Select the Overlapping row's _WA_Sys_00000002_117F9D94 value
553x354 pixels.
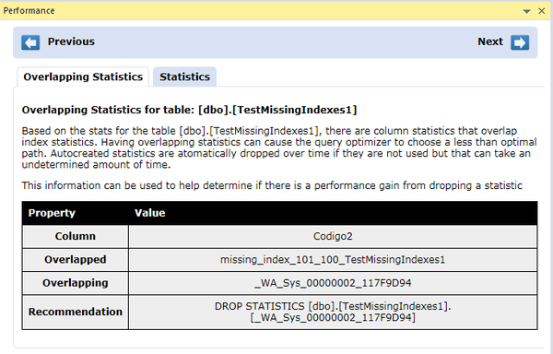click(333, 283)
